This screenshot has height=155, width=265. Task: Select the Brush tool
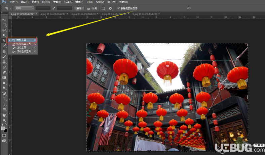tap(4, 57)
